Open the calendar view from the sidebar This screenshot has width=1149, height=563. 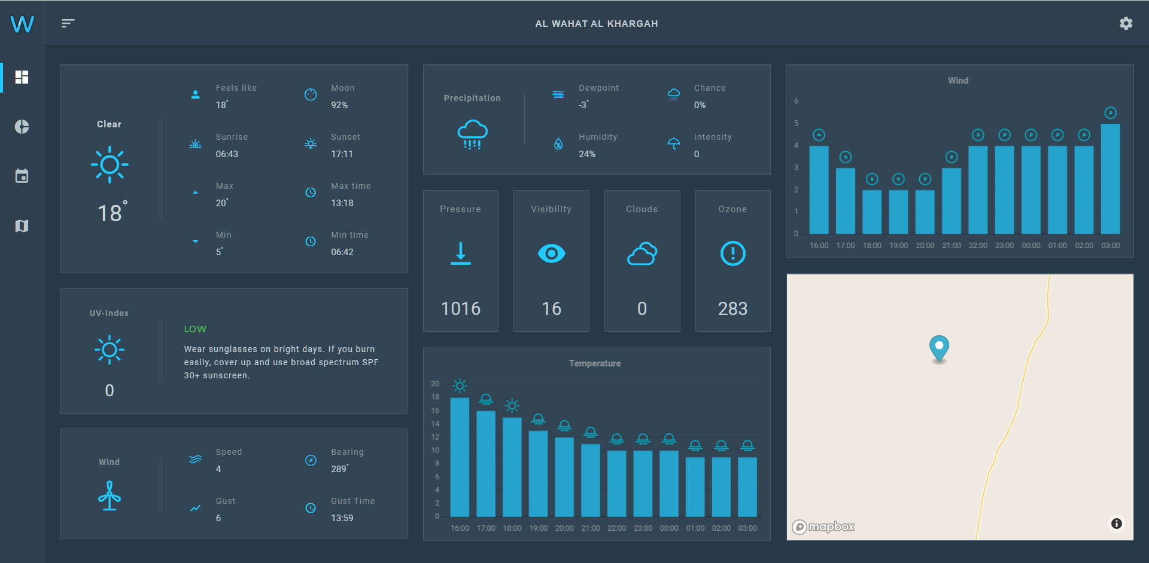(21, 176)
